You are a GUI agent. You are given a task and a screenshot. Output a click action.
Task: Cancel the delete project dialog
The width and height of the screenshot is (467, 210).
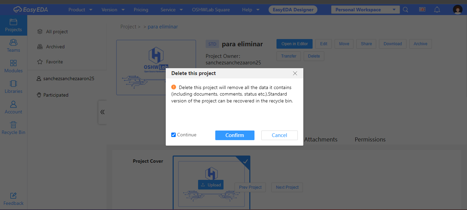click(x=280, y=135)
